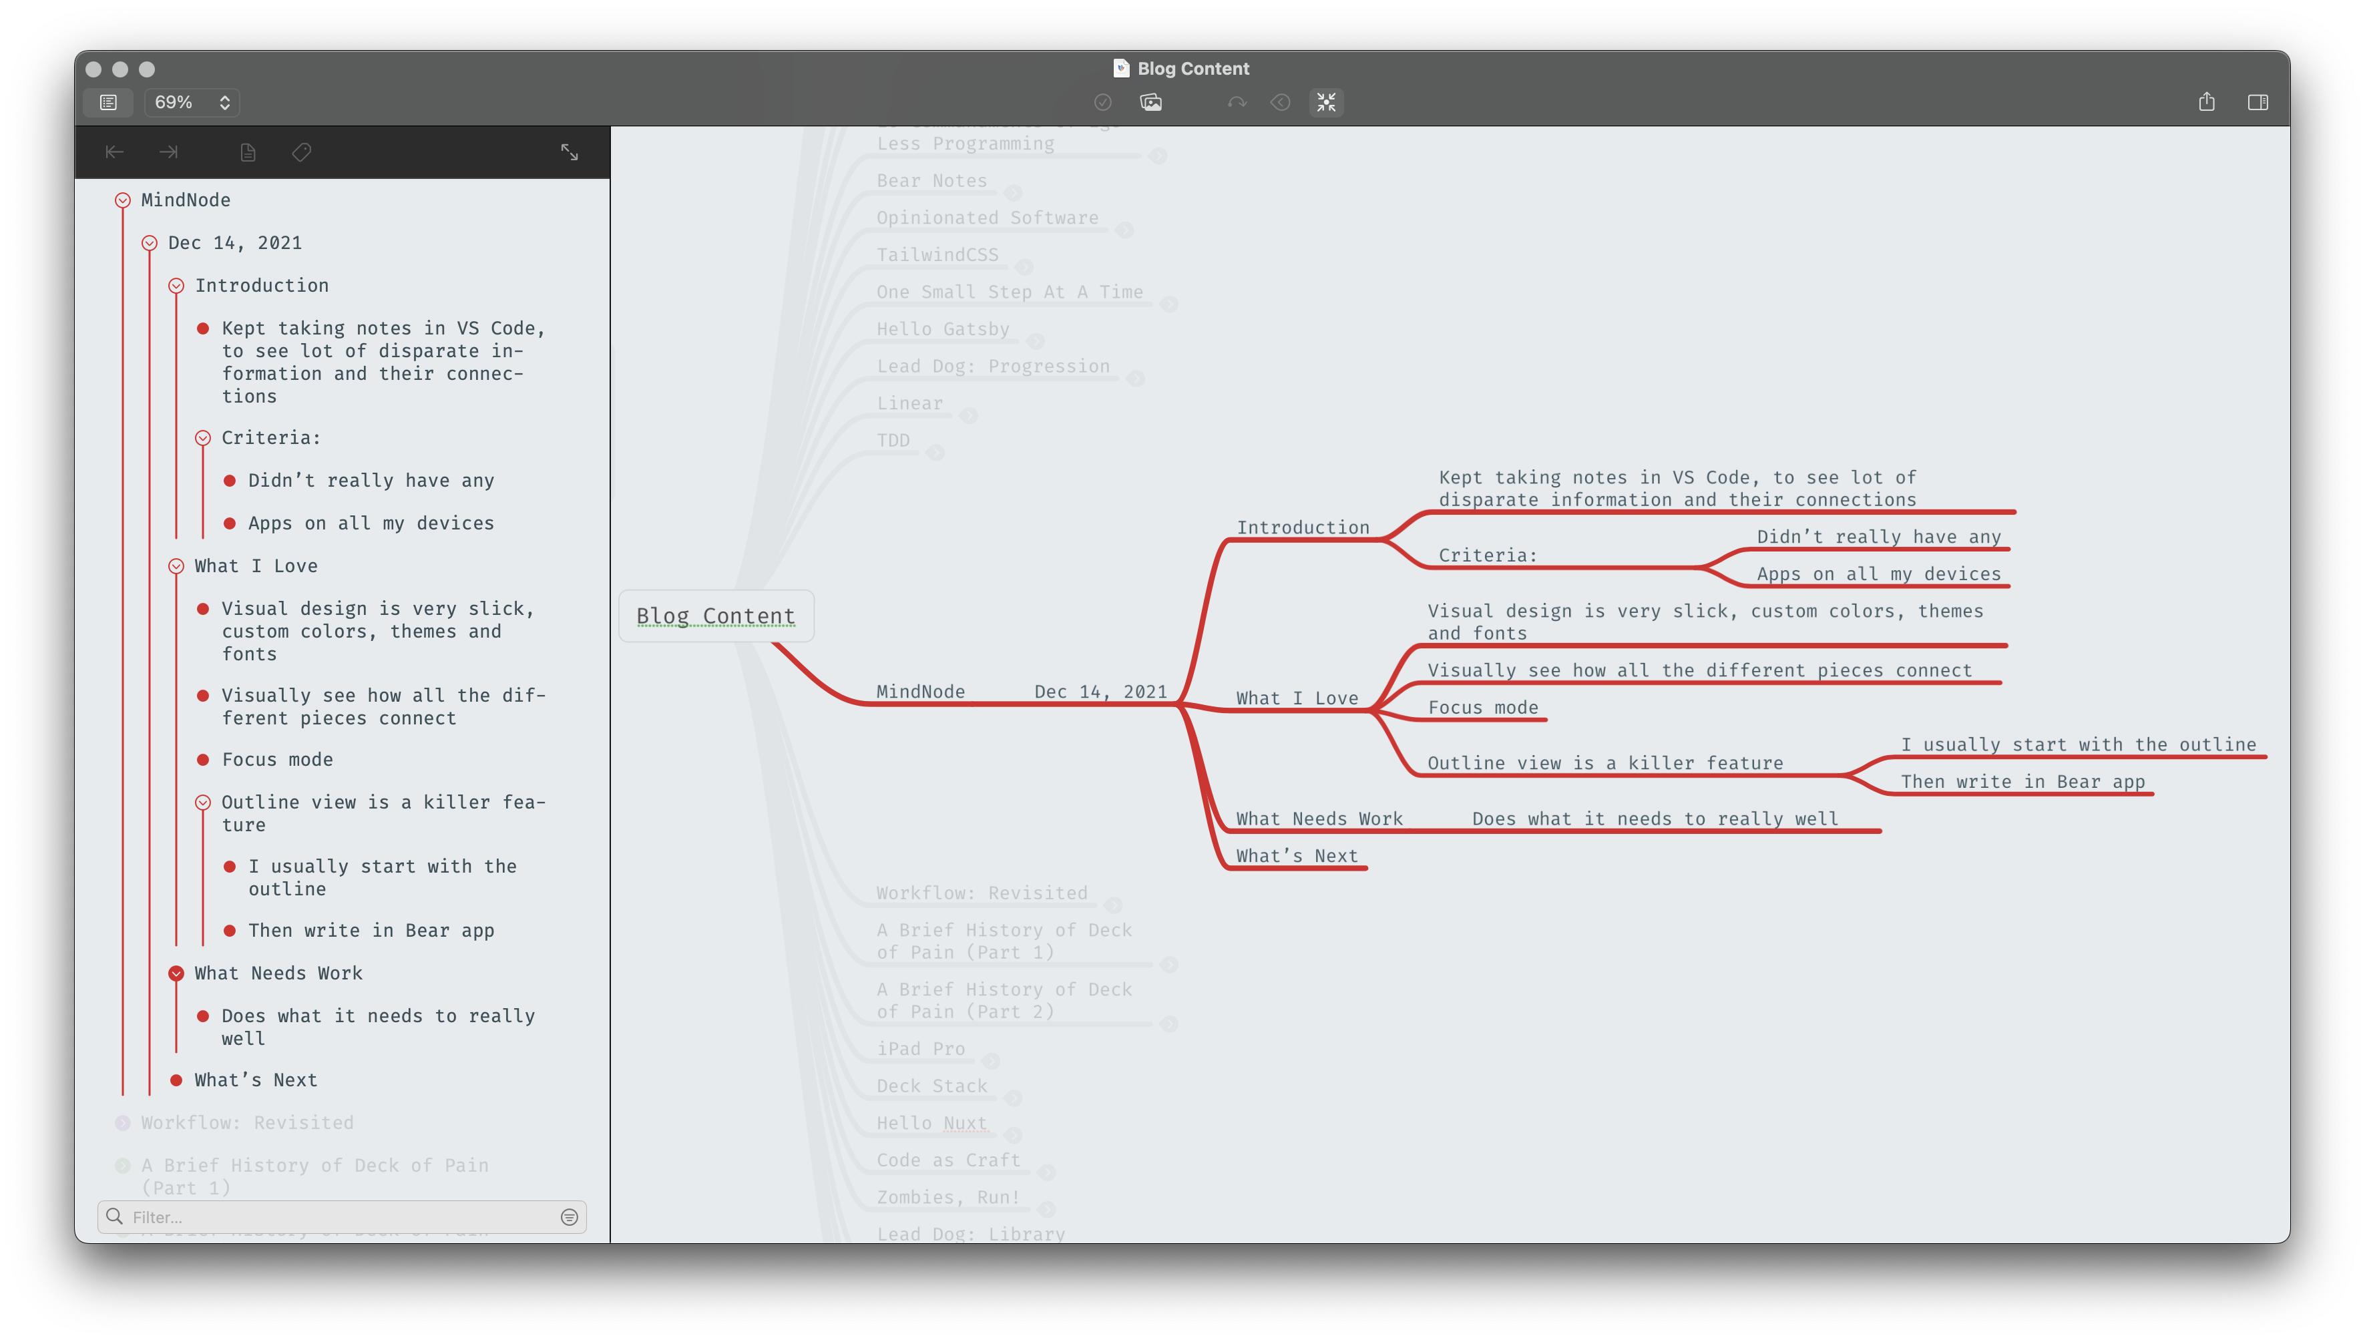The image size is (2365, 1342).
Task: Click the fullscreen/presentation mode icon
Action: 1327,102
